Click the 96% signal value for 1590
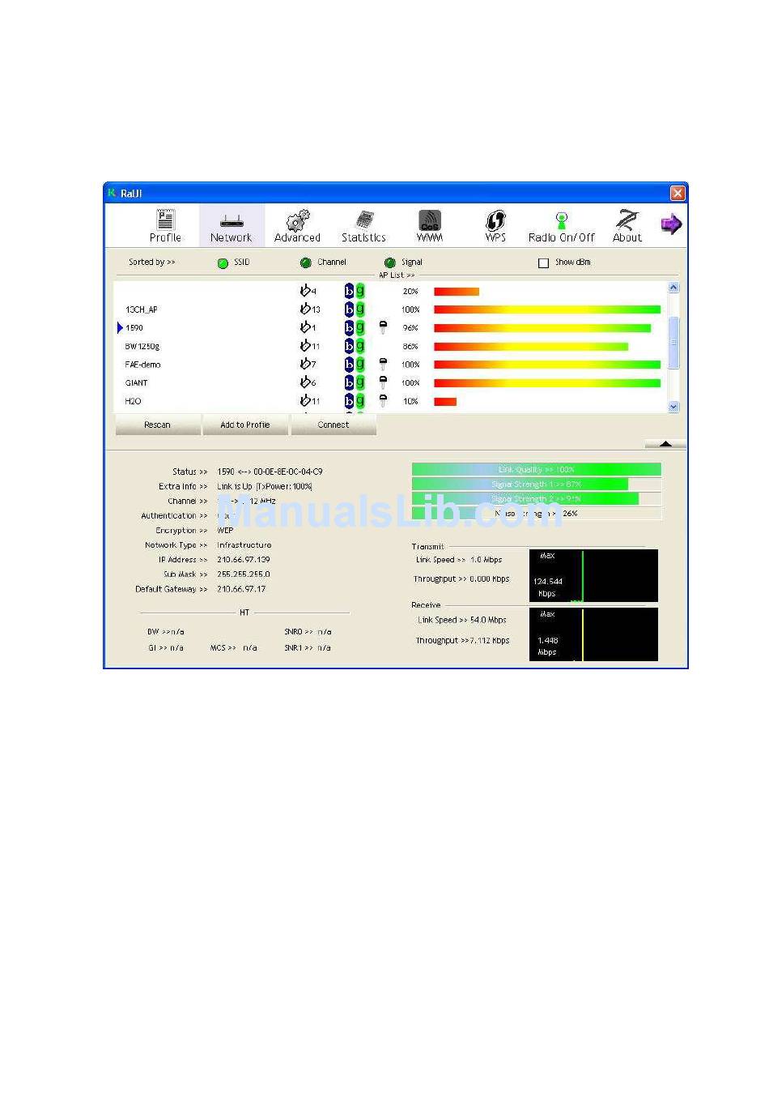Viewport: 769px width, 1110px height. [410, 328]
